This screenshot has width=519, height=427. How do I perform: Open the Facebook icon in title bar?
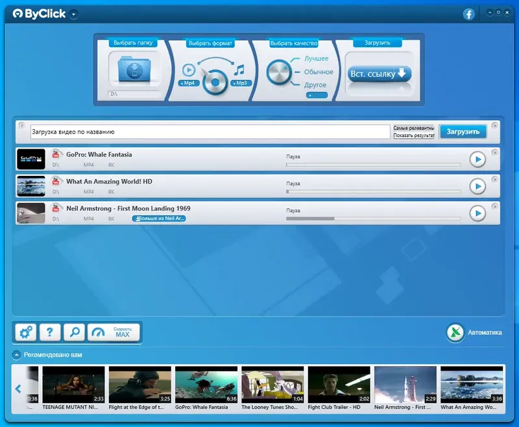coord(468,14)
